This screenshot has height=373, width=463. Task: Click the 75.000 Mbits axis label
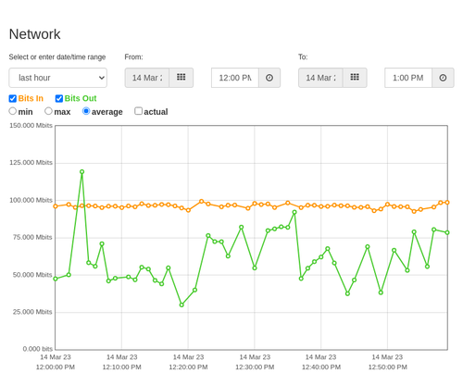pyautogui.click(x=32, y=237)
